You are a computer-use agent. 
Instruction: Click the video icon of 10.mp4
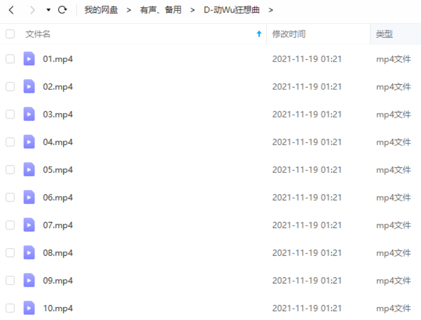(x=29, y=308)
